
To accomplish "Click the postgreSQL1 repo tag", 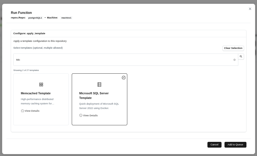I will click(35, 18).
